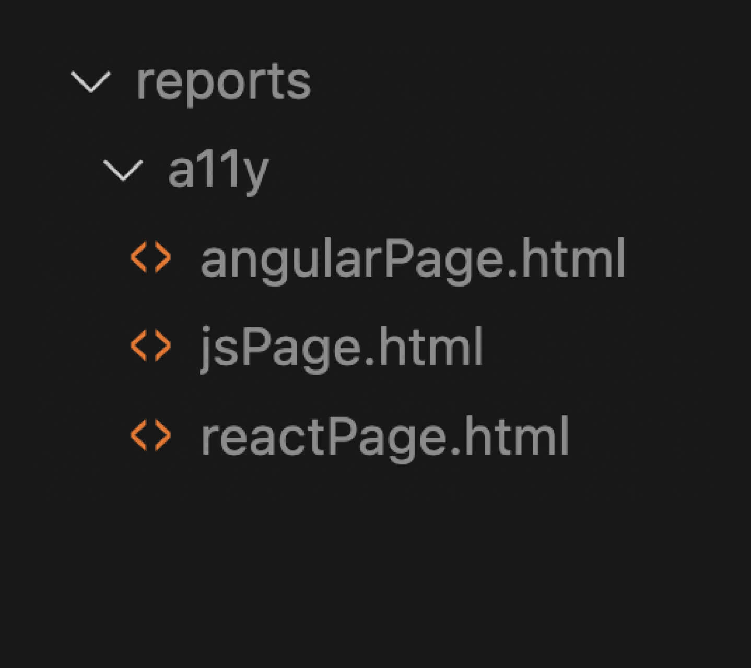The height and width of the screenshot is (668, 751).
Task: Collapse the reports folder using its chevron
Action: click(91, 82)
